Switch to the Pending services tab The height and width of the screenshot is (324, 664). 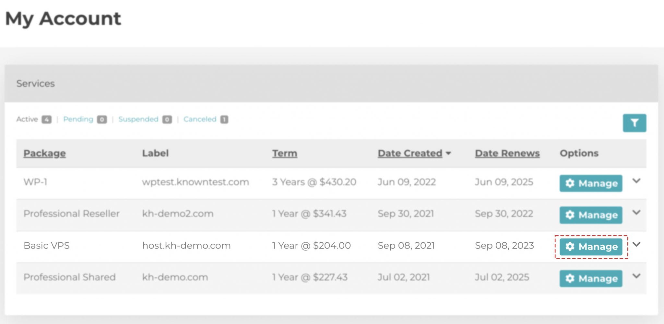pyautogui.click(x=78, y=119)
